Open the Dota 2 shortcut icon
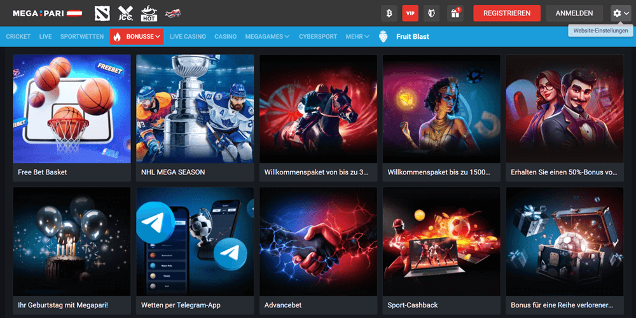636x318 pixels. [102, 13]
